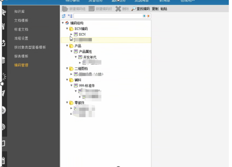
Task: Collapse the 零部件 folder
Action: coord(67,102)
